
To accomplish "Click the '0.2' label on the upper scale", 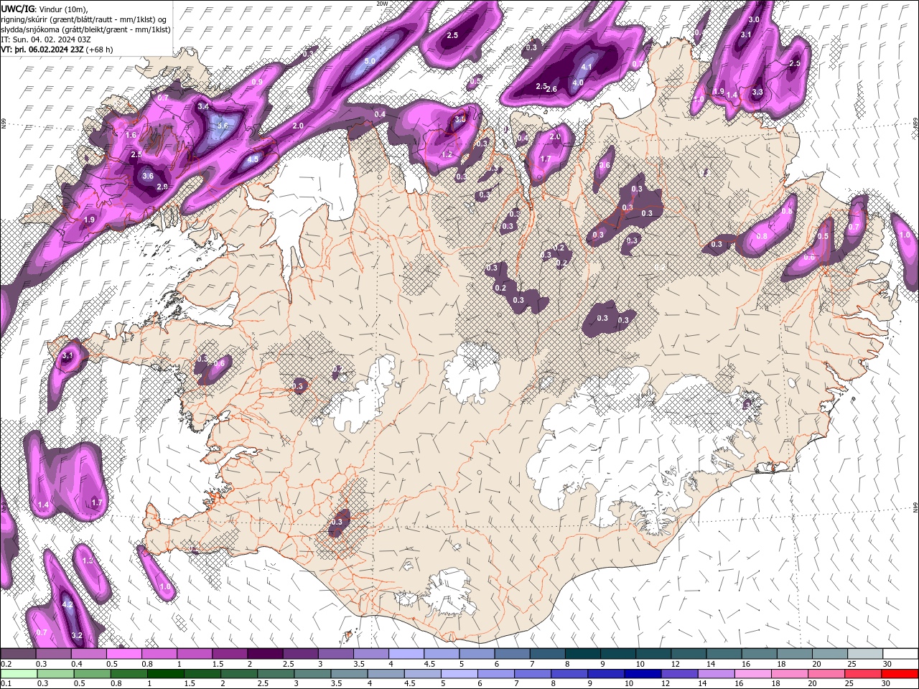I will tap(6, 664).
